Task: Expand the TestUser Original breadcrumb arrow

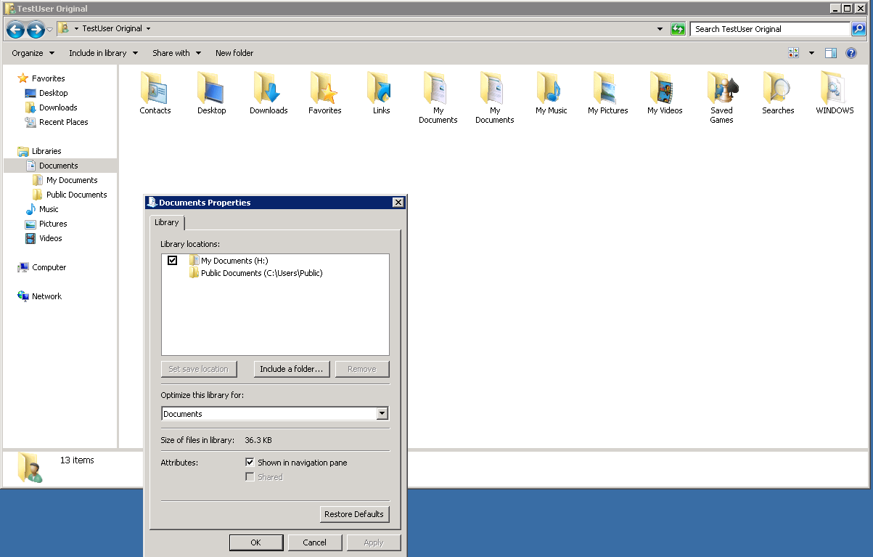Action: [148, 29]
